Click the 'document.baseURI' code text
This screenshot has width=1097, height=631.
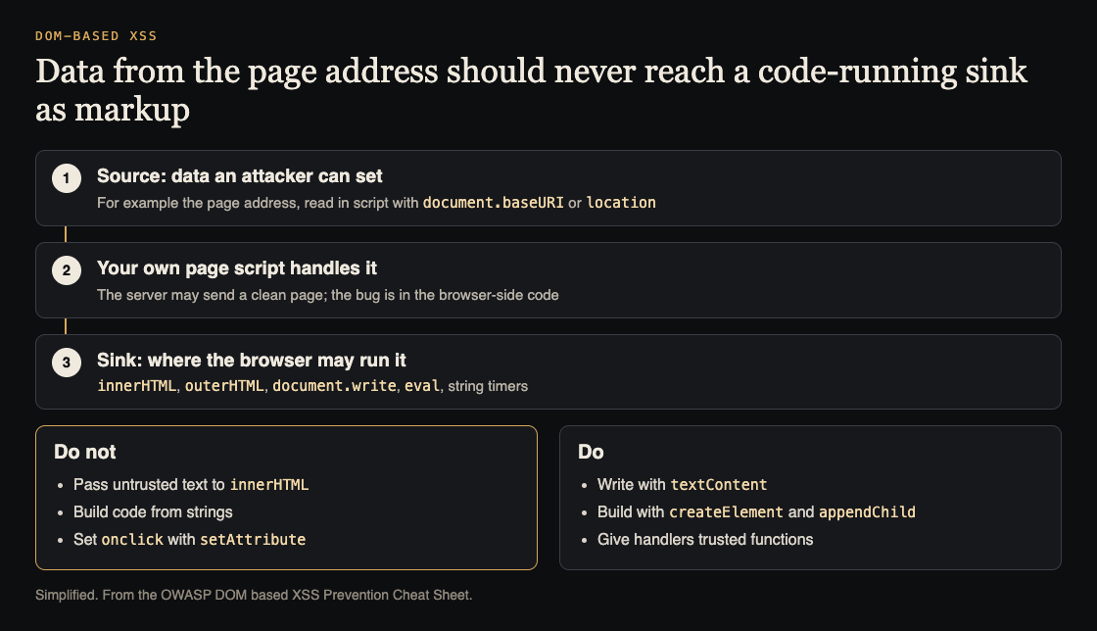(493, 202)
